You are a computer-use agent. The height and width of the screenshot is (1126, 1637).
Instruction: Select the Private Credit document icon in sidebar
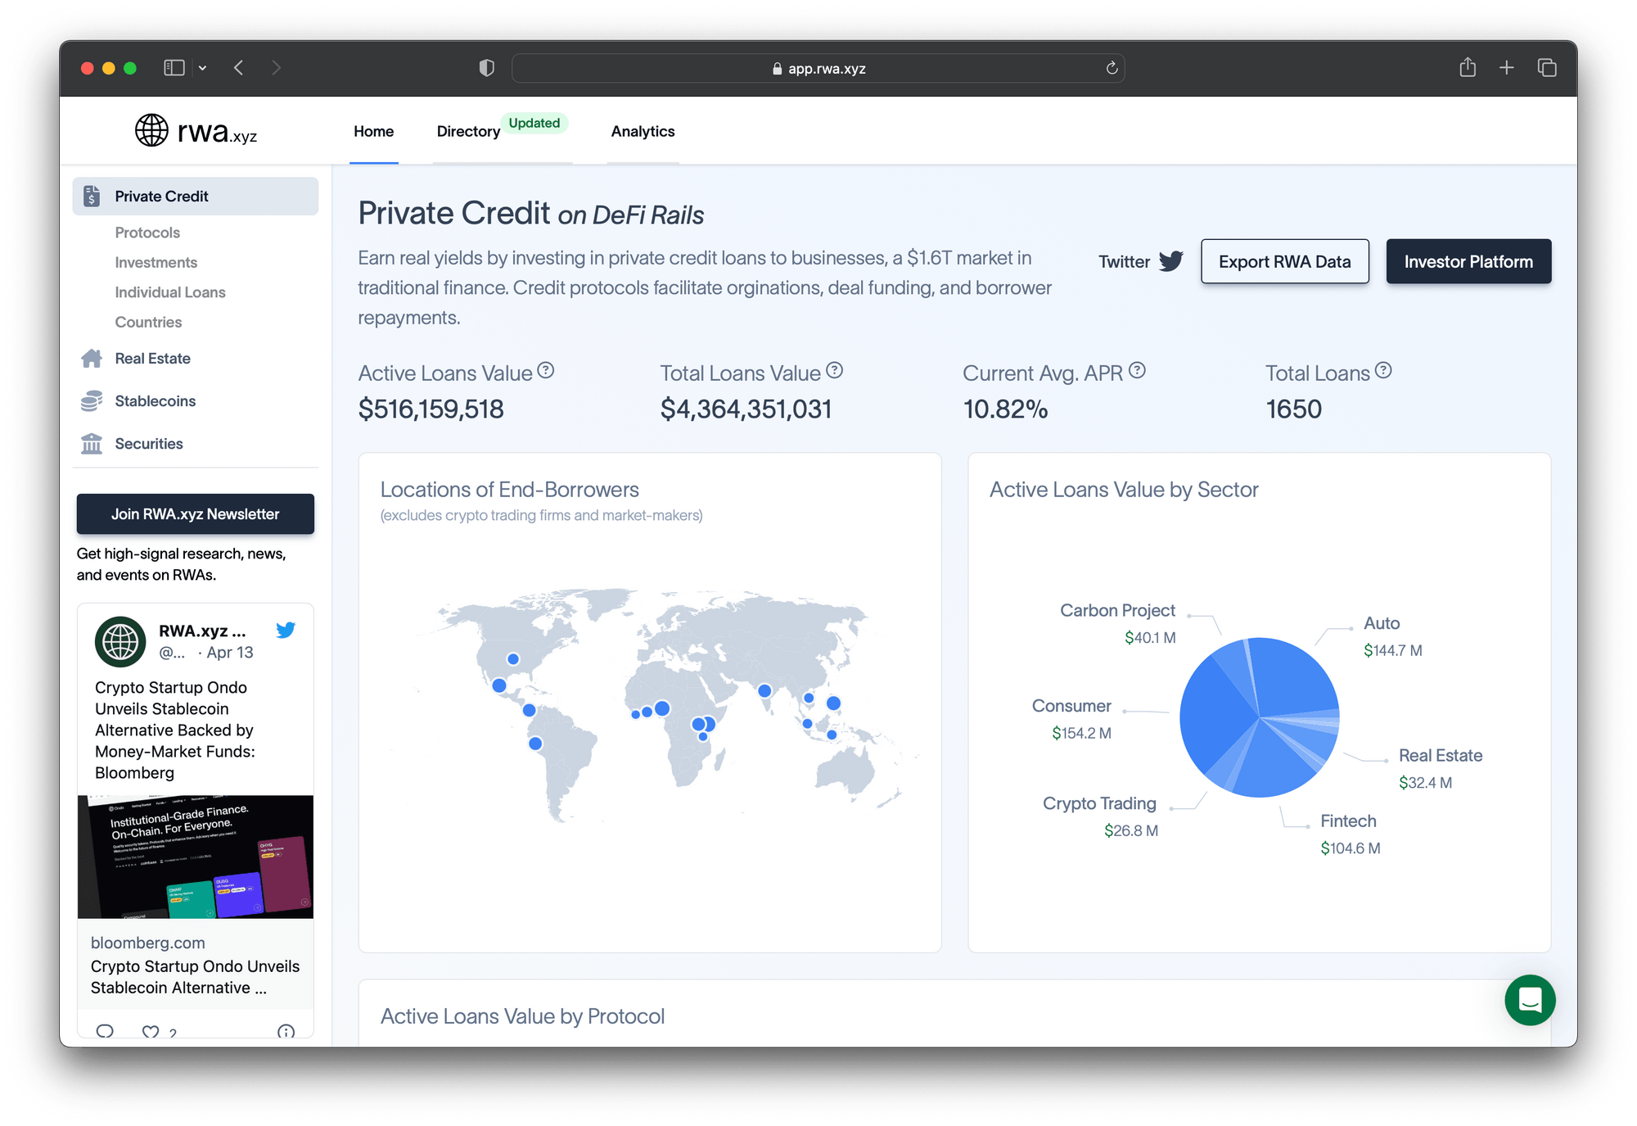click(92, 197)
